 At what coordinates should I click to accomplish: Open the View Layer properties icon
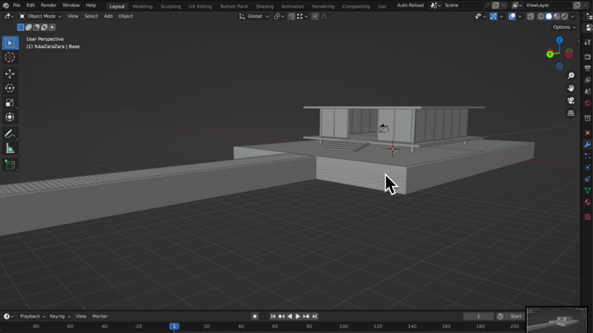click(x=587, y=80)
